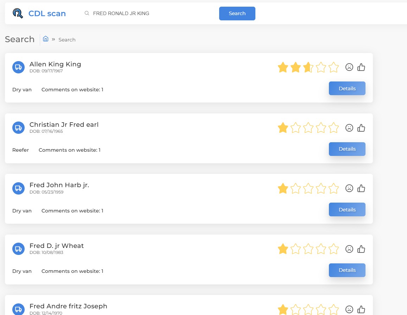Click the CDL scan brand text link
The width and height of the screenshot is (407, 315).
47,14
